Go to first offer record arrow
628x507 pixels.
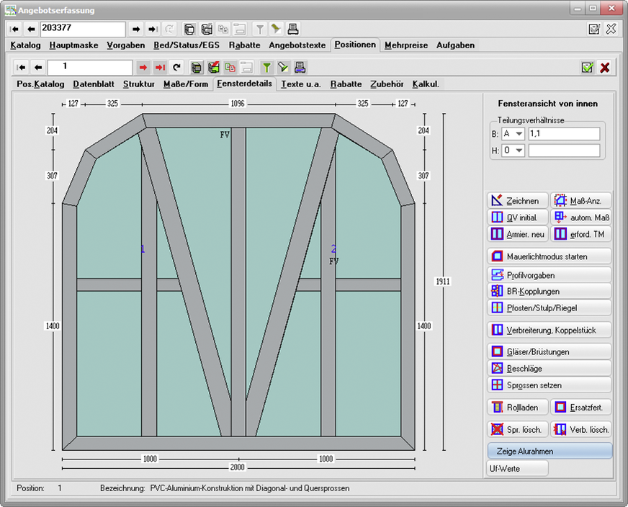(x=14, y=30)
